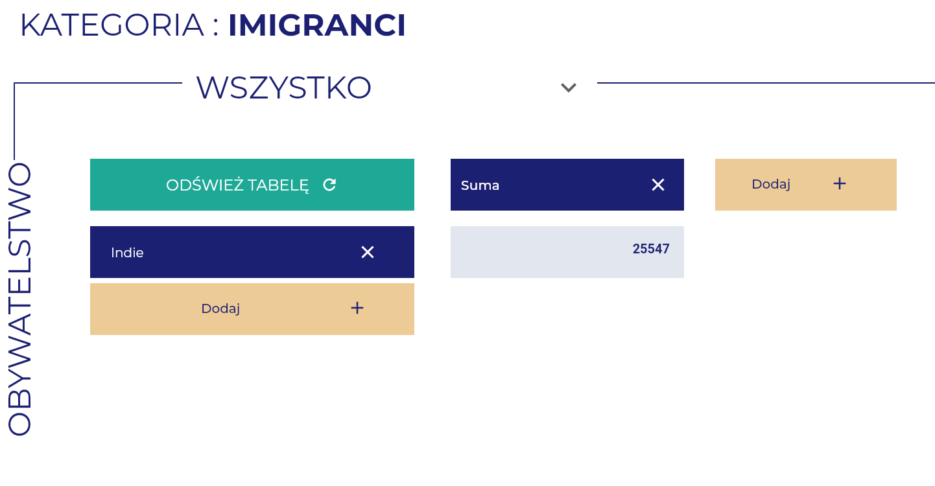Screen dimensions: 935x486
Task: Click the bold IMIGRANCI category name
Action: pos(317,25)
